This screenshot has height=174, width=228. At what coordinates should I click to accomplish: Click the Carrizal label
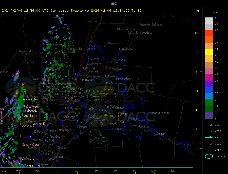(83, 127)
